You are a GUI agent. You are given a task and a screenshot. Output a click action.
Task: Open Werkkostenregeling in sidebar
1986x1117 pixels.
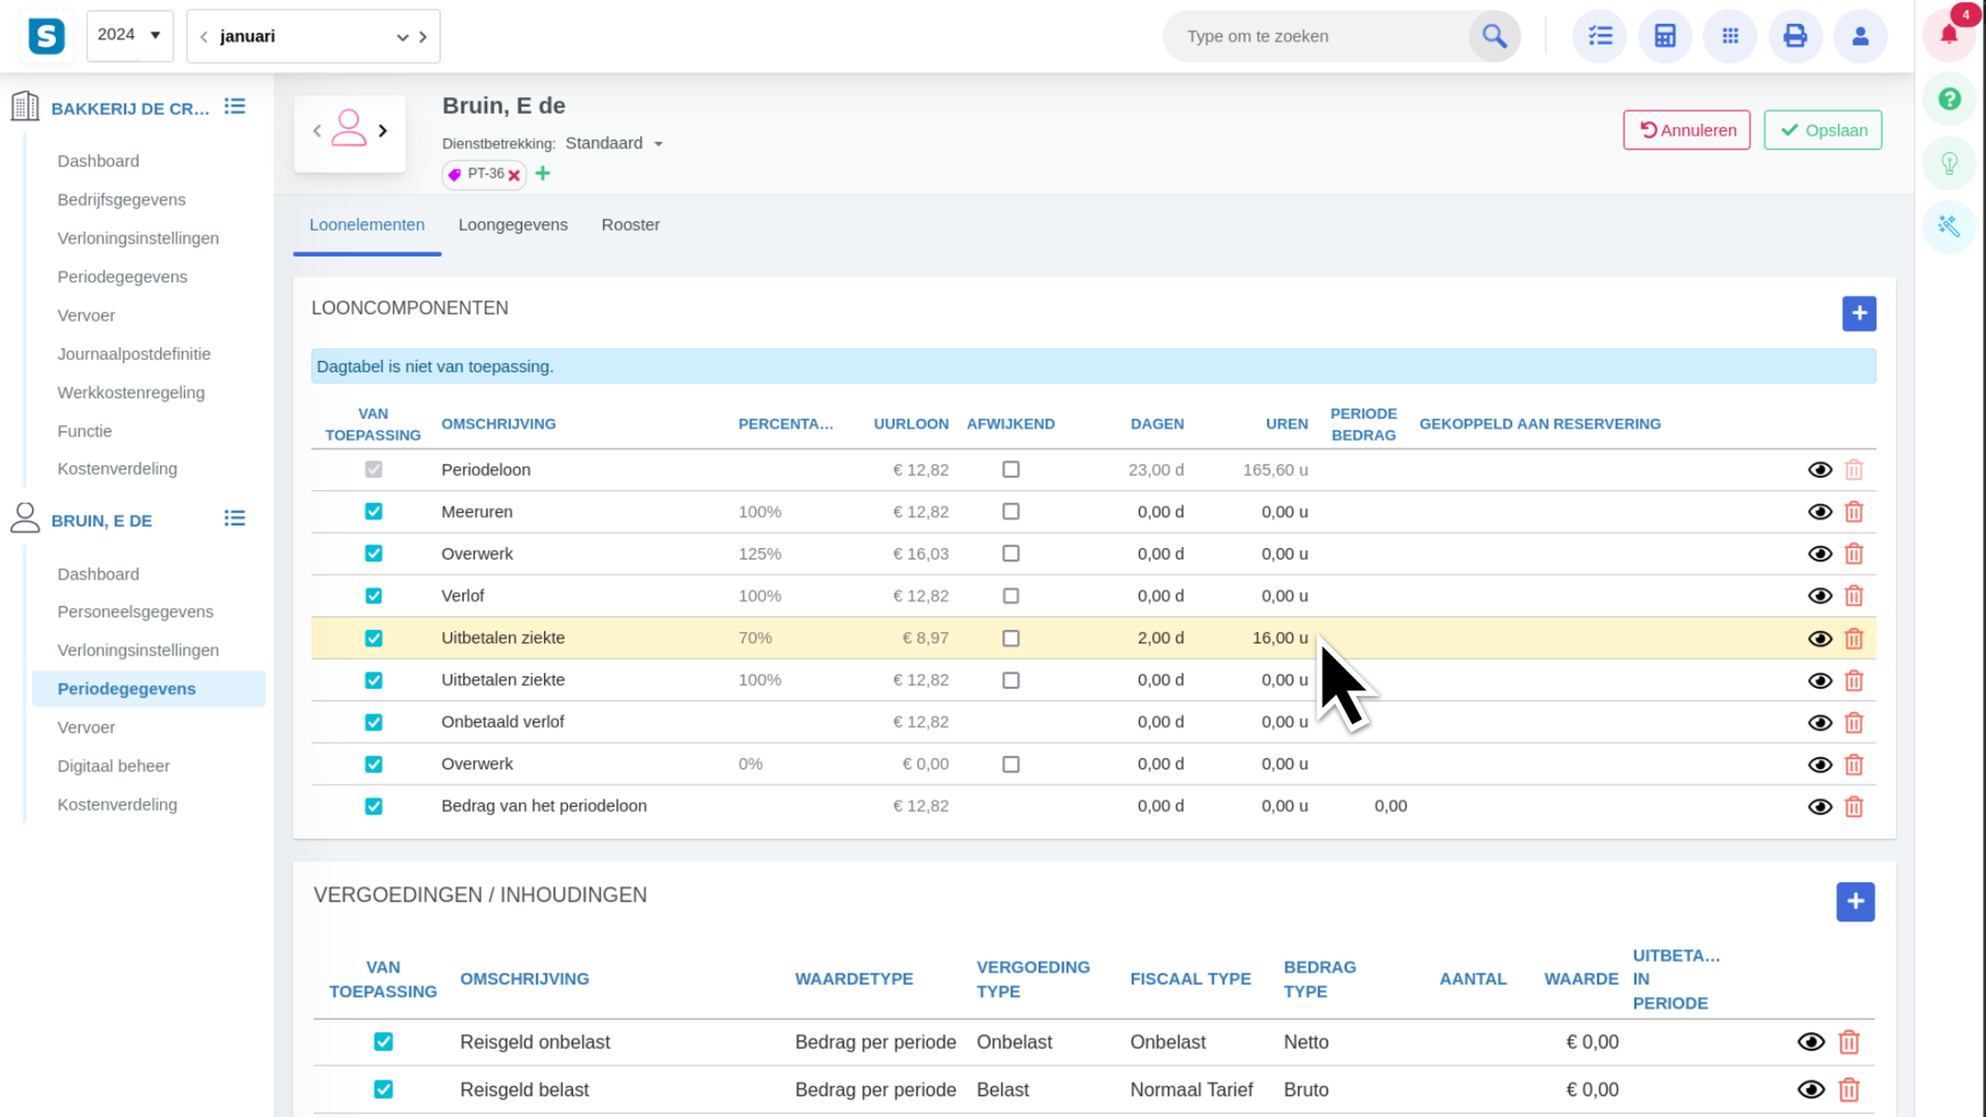131,393
